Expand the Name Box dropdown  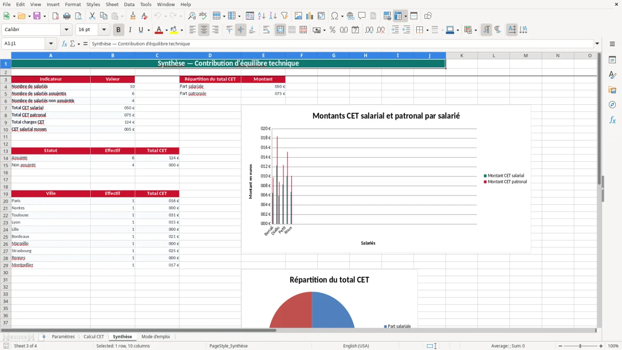(51, 44)
